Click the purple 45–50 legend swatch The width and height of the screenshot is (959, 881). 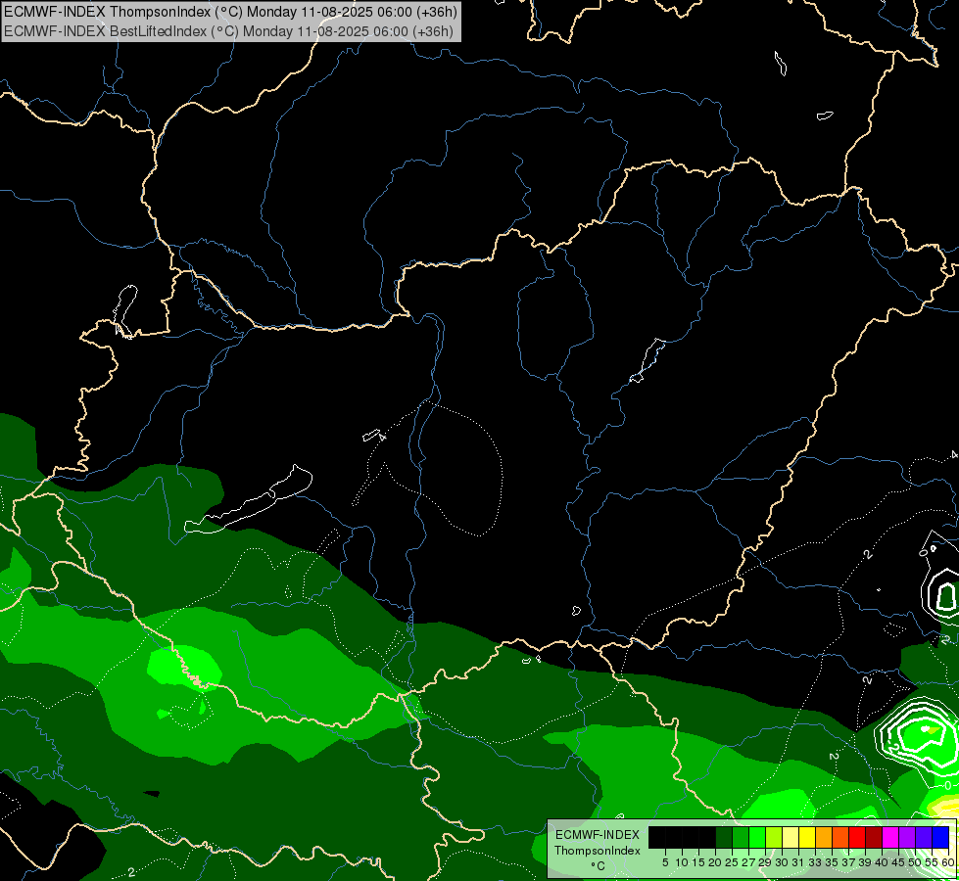(x=907, y=837)
